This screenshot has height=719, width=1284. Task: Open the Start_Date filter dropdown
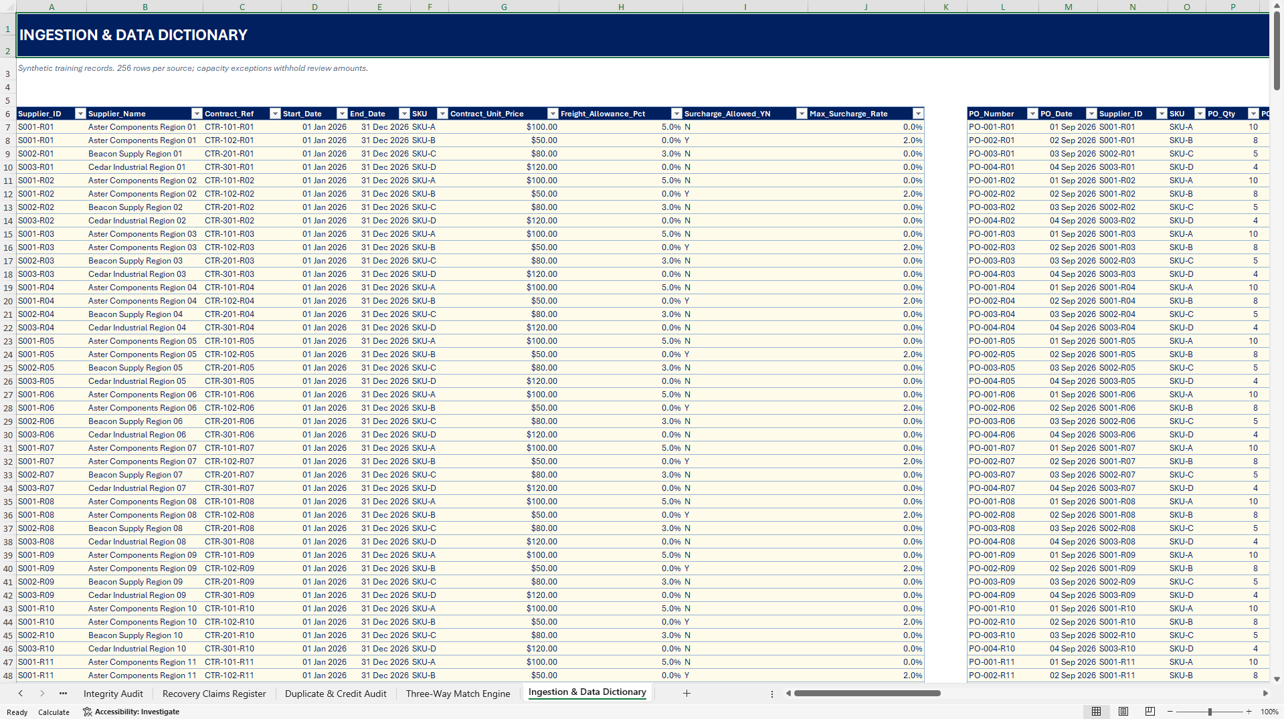(x=342, y=114)
